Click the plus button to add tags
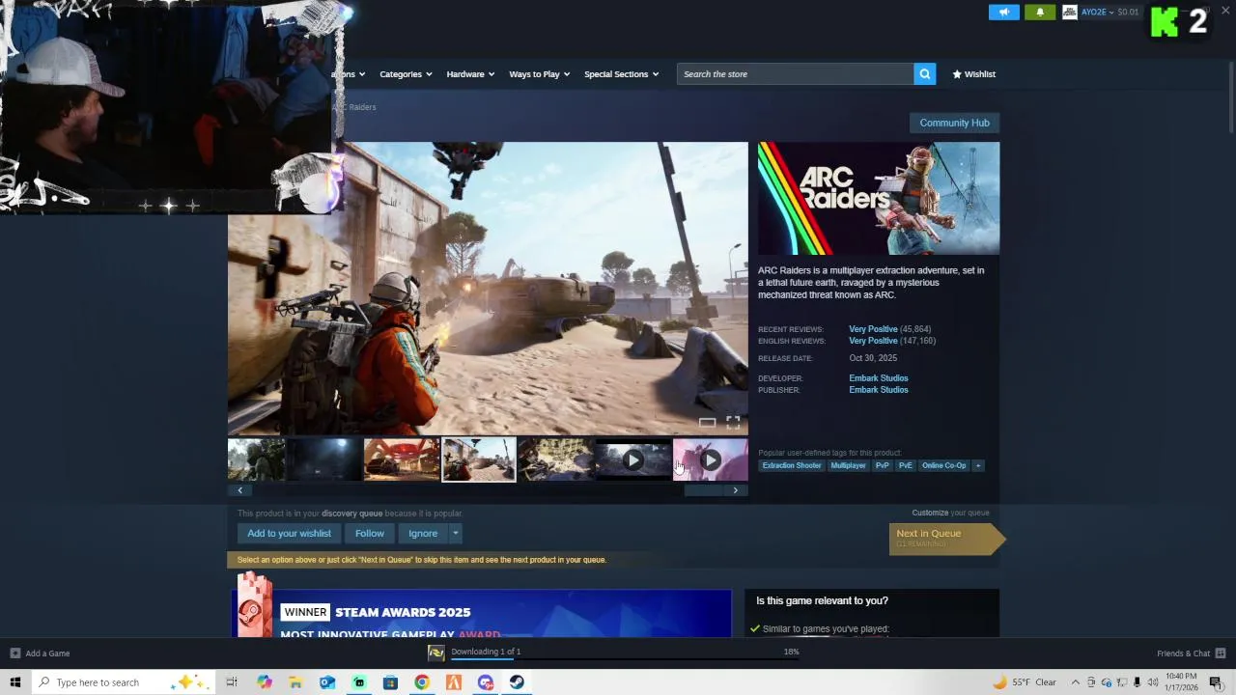The height and width of the screenshot is (695, 1236). coord(978,465)
